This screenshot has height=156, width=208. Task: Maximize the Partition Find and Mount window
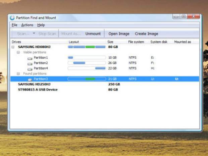pos(184,16)
